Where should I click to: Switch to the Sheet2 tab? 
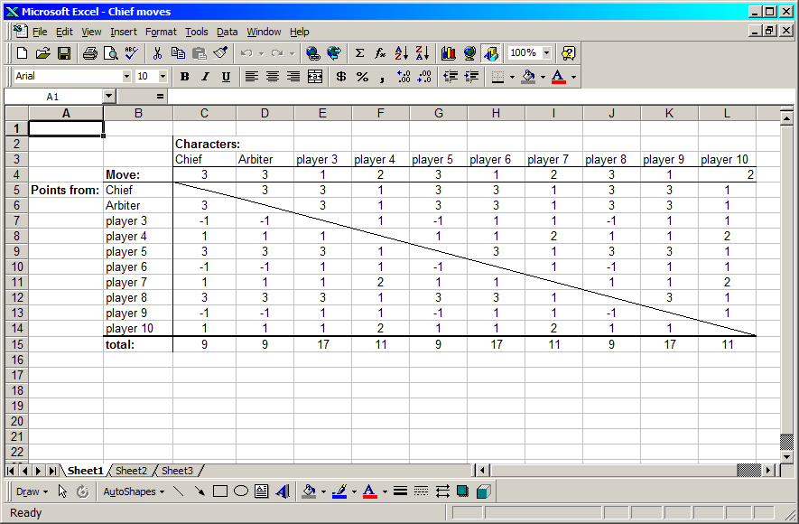(x=131, y=471)
